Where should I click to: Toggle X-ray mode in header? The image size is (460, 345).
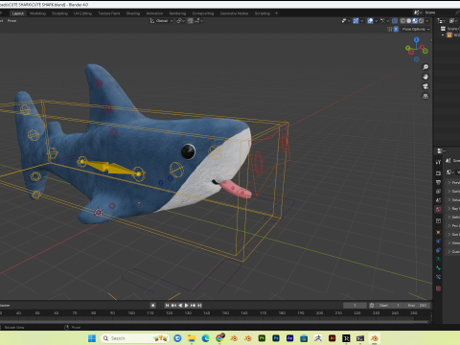click(395, 21)
